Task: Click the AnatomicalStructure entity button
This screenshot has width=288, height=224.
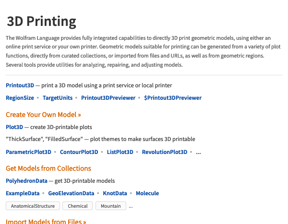Action: click(33, 206)
